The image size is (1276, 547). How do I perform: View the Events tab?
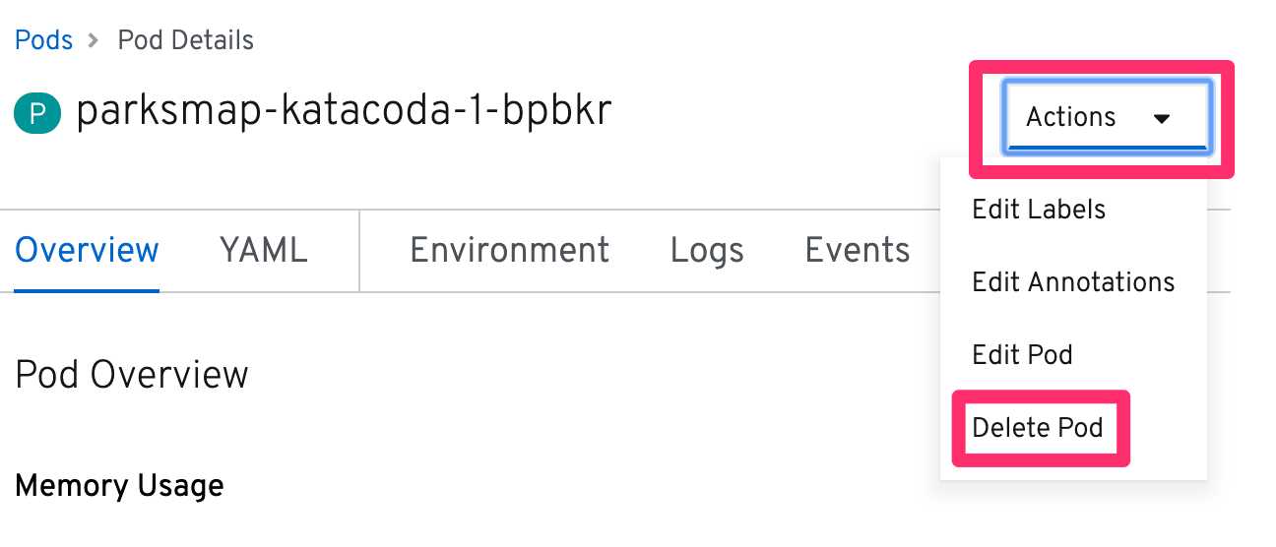(858, 250)
